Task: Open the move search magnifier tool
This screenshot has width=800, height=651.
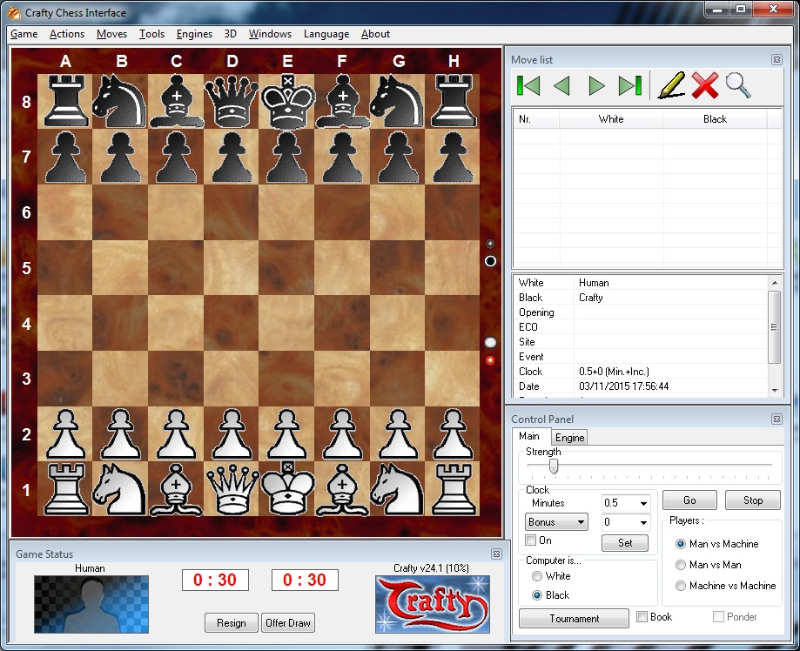Action: point(739,84)
